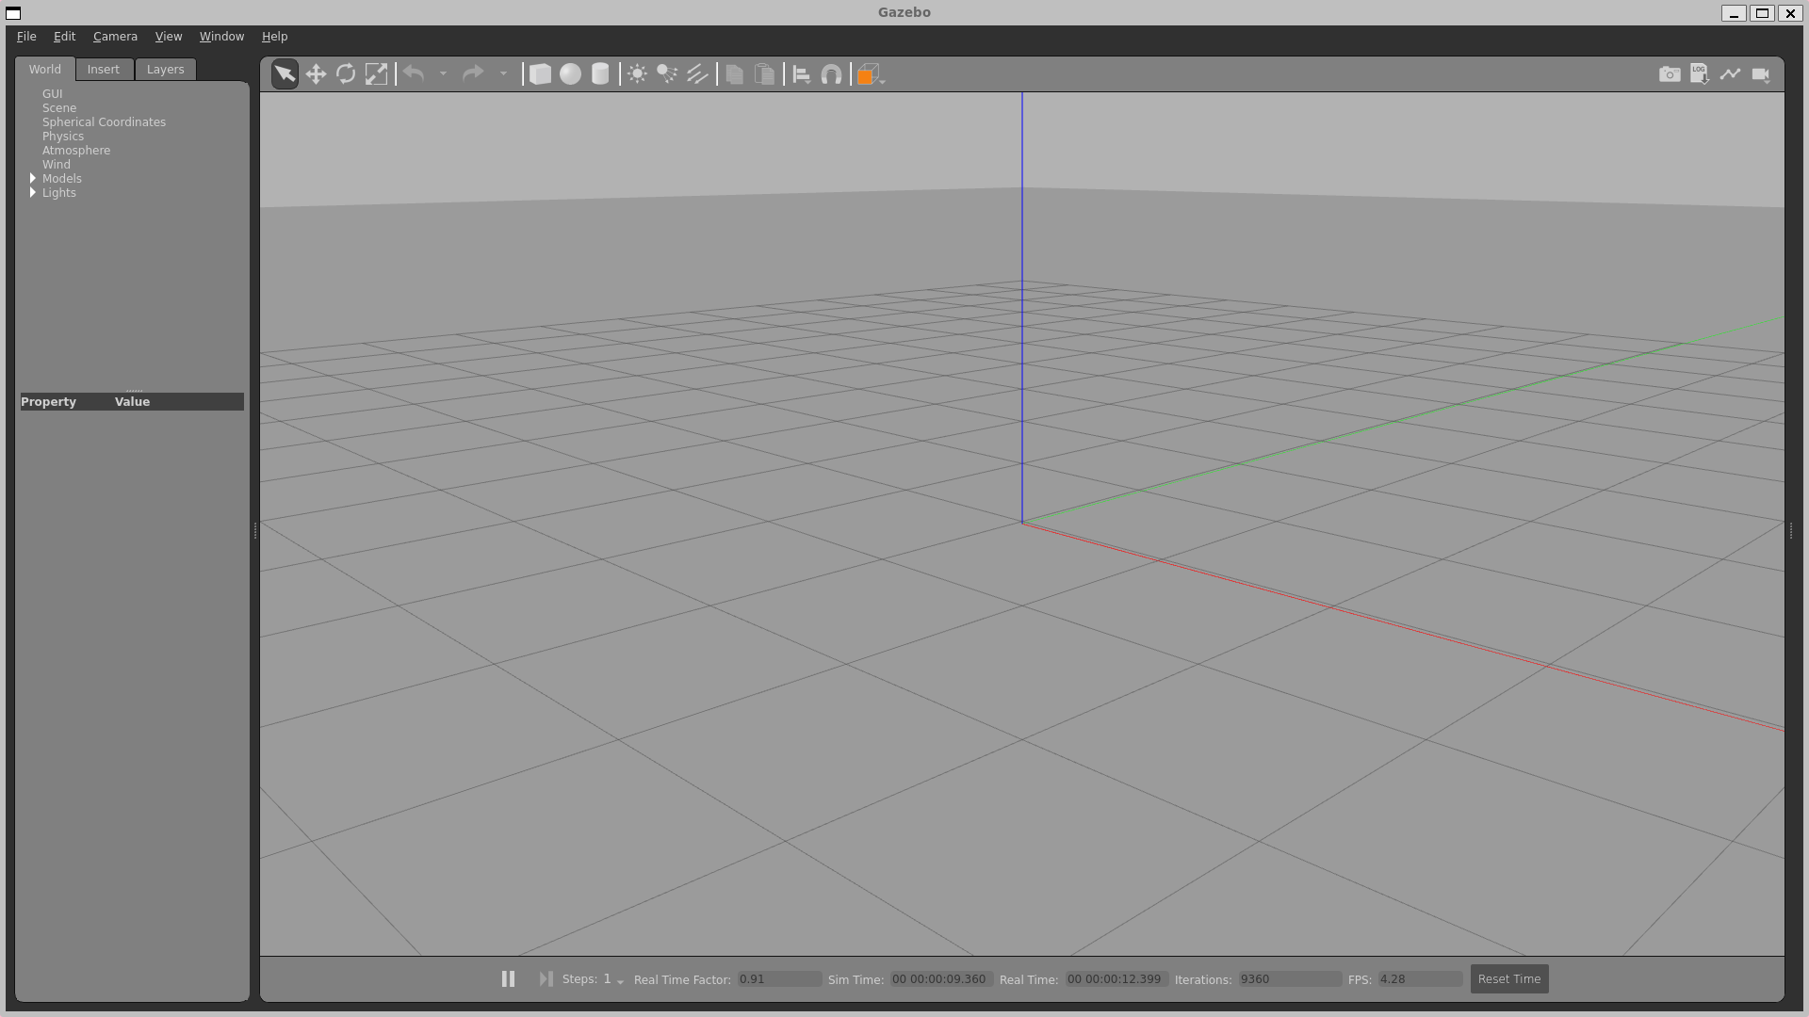
Task: Click the Value column header
Action: (178, 402)
